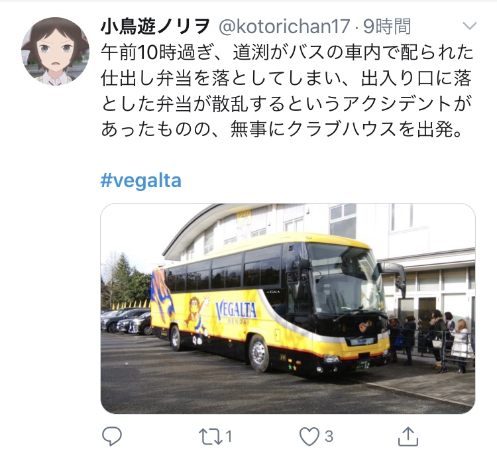Open the reply speech bubble icon

[x=111, y=436]
